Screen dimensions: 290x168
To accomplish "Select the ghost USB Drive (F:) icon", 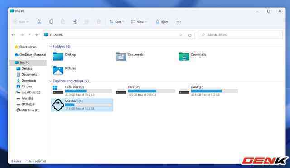I will [x=58, y=105].
